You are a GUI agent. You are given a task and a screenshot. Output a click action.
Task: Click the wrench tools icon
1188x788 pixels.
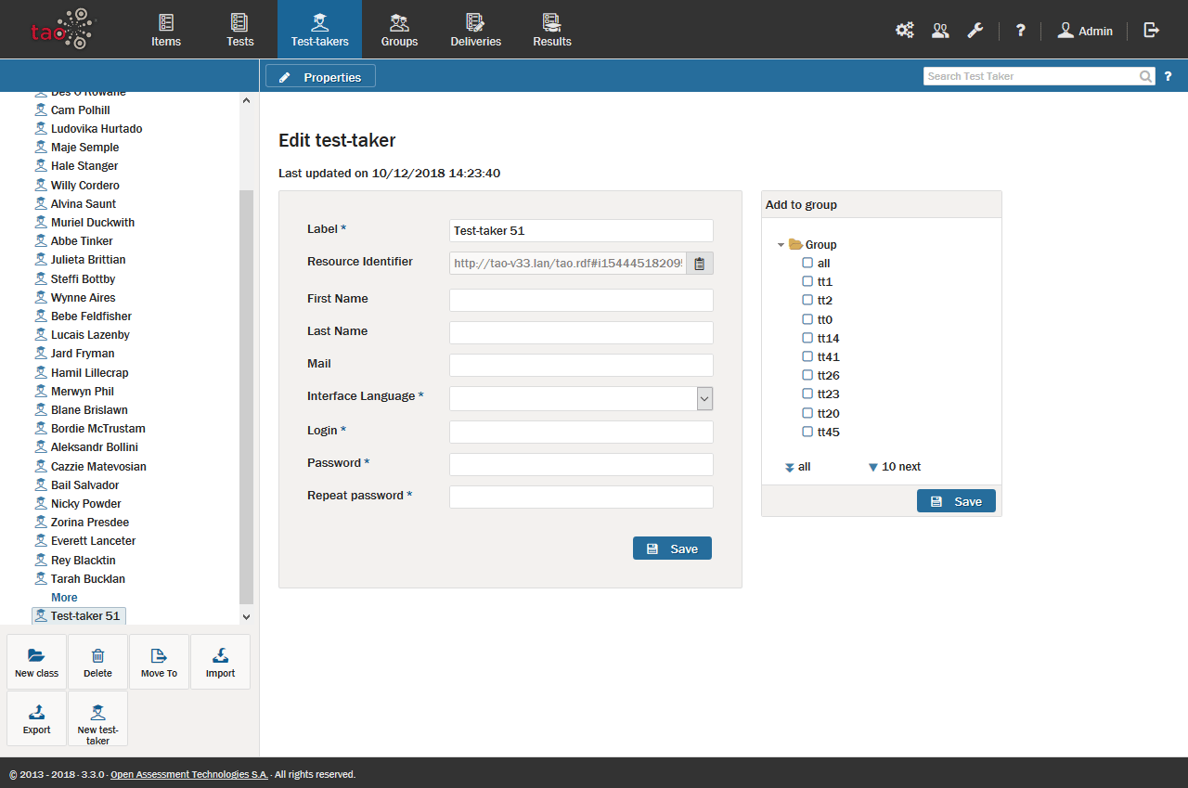[x=975, y=30]
